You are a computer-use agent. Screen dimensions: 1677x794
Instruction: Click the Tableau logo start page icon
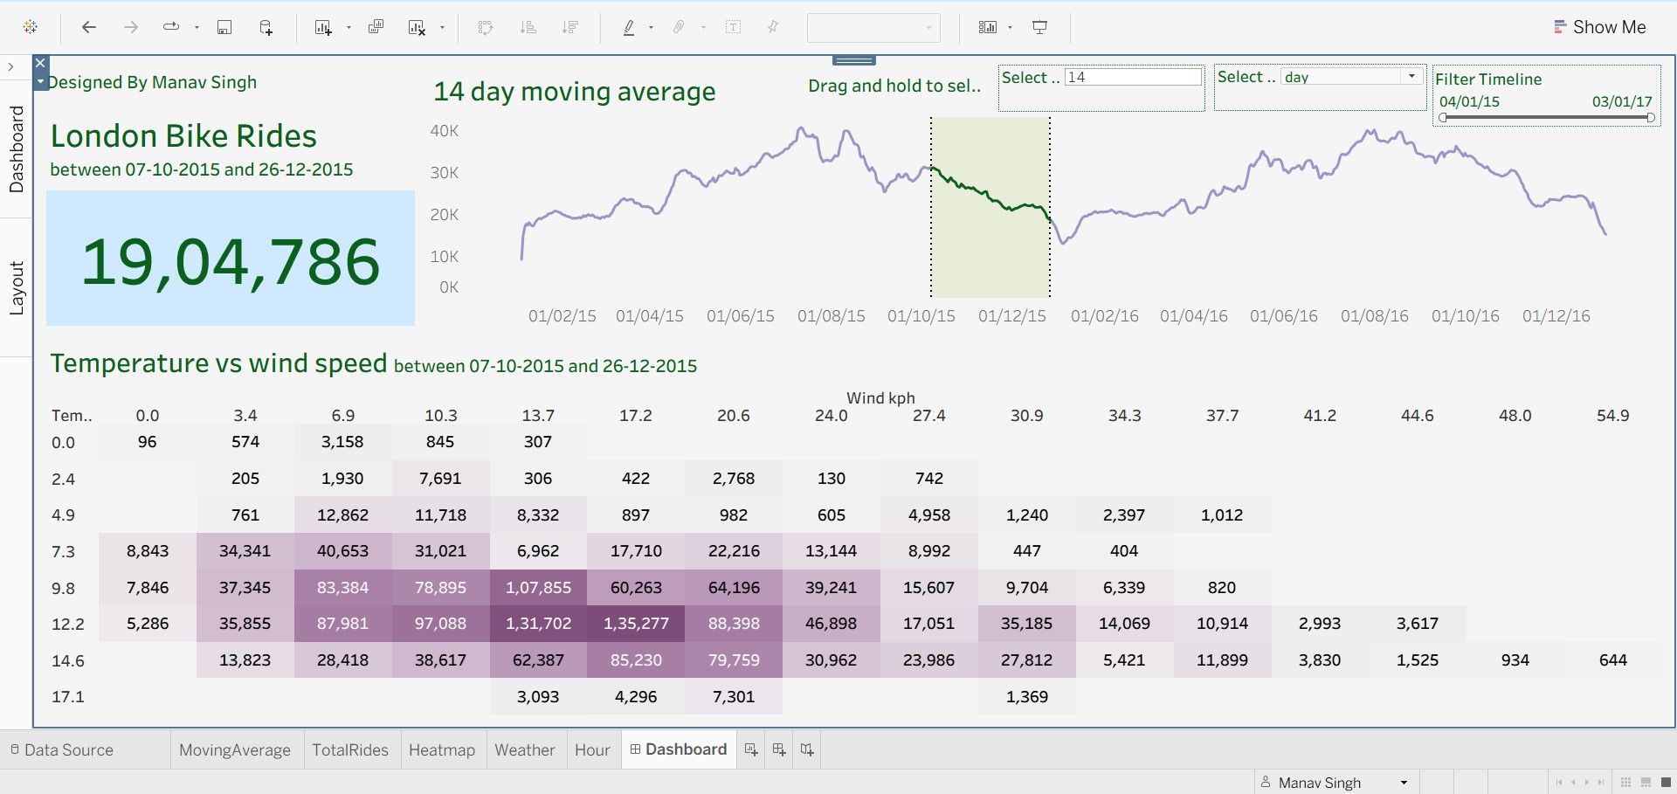[x=31, y=27]
